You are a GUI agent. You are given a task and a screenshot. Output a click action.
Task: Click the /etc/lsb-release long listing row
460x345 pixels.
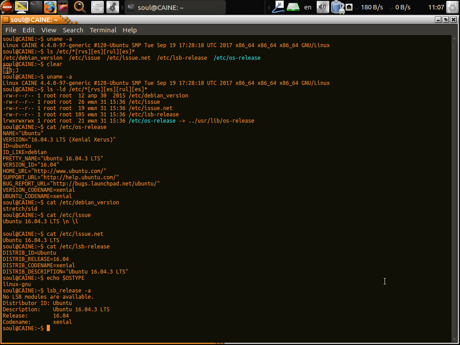click(x=91, y=115)
